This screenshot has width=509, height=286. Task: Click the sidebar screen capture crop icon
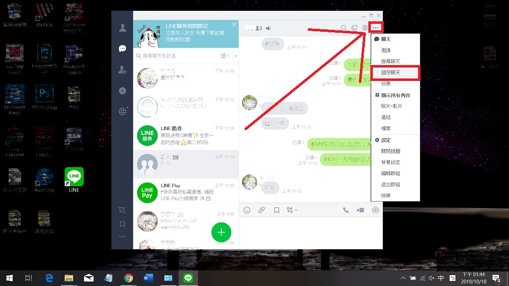pyautogui.click(x=122, y=210)
